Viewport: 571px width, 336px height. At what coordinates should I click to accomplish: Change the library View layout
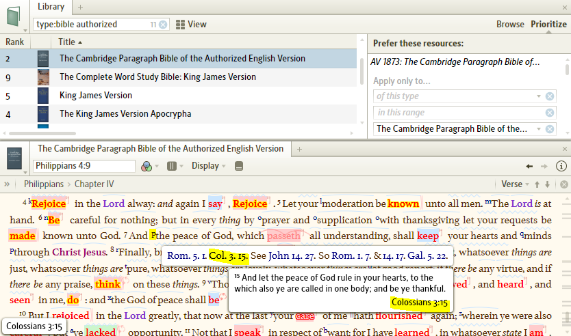tap(191, 25)
